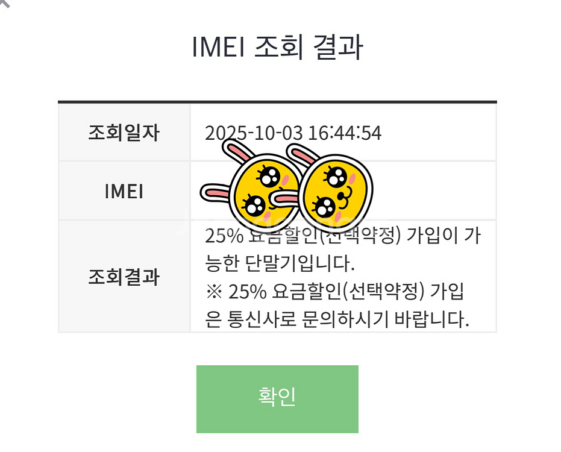Screen dimensions: 561x452
Task: Click the timestamp 16:44:54
Action: click(345, 133)
